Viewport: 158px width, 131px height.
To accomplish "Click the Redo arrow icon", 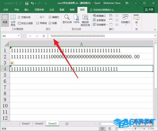I will tap(39, 3).
